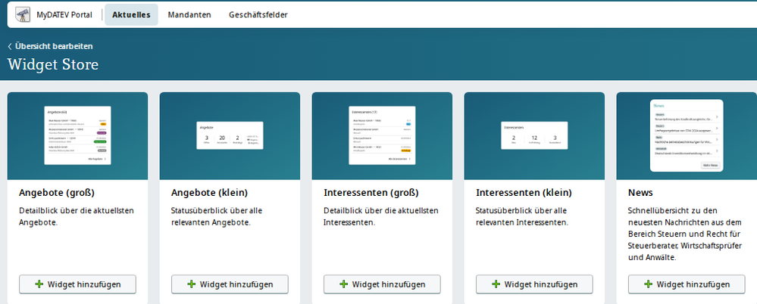Add the Interessenten (klein) widget
The height and width of the screenshot is (304, 757).
[534, 284]
